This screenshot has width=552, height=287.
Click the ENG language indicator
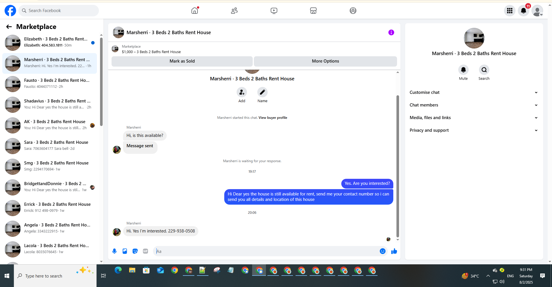510,276
